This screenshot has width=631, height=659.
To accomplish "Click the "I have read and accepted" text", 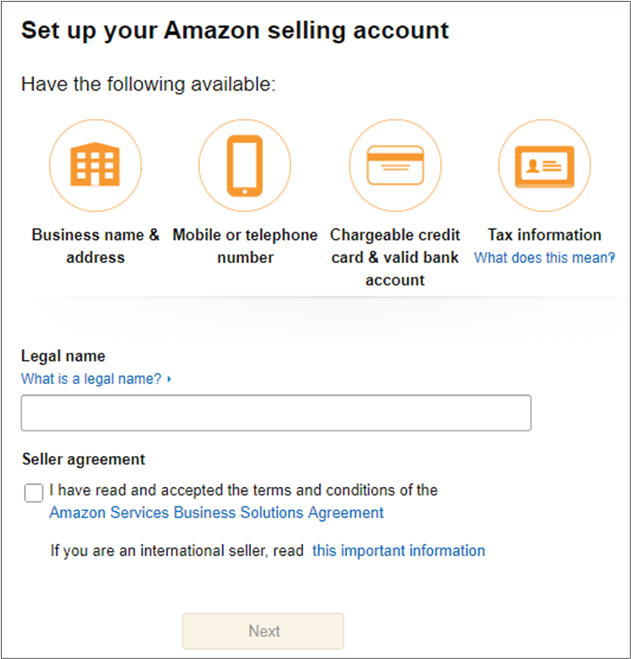I will [243, 490].
